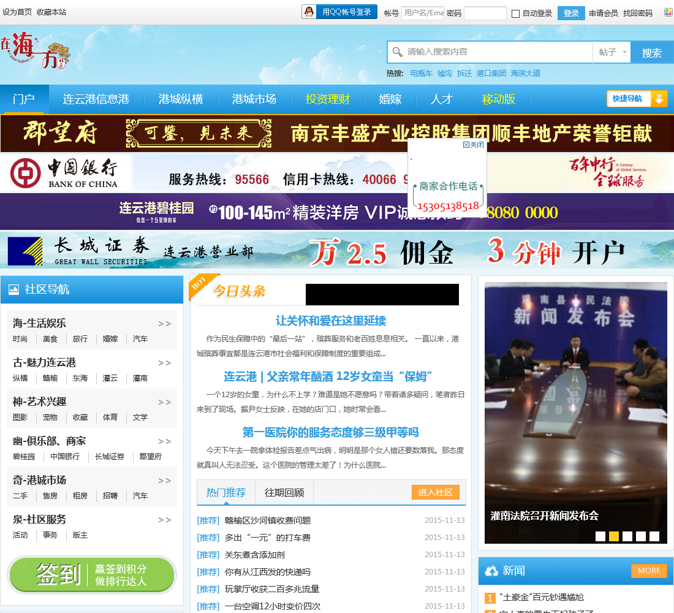Expand 神-艺术兴趣 section arrows
Viewport: 674px width, 613px height.
164,402
